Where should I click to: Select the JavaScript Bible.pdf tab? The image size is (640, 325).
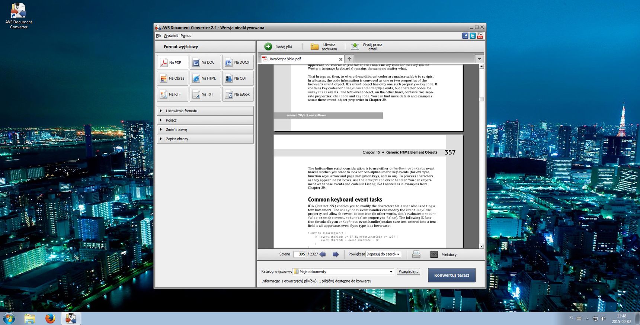[301, 59]
